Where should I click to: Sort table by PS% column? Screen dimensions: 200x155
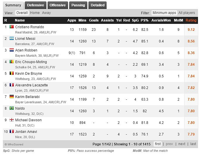(x=145, y=20)
